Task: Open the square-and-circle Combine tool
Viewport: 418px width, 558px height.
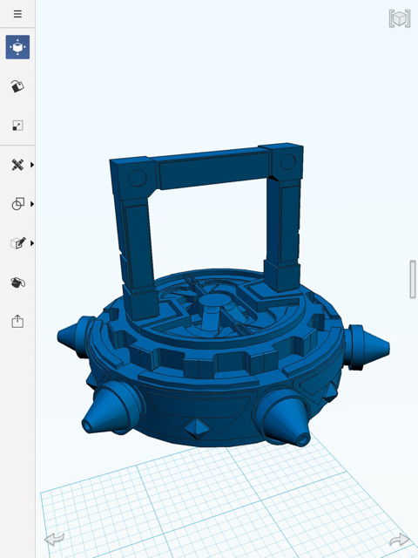Action: [x=17, y=204]
